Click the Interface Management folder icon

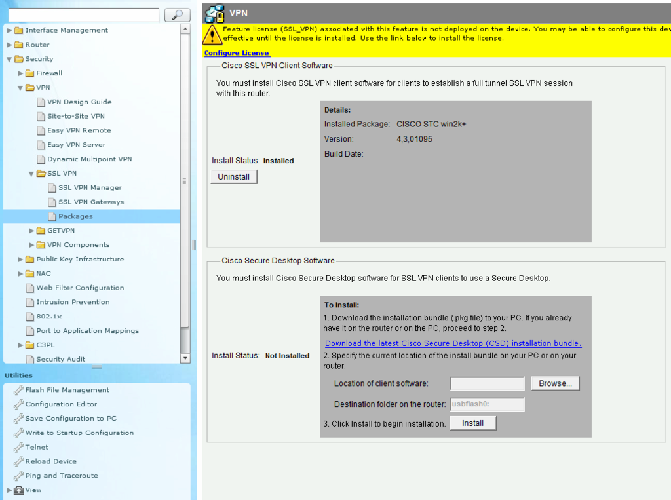19,30
